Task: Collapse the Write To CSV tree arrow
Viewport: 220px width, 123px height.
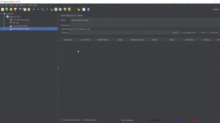Action: (x=4, y=17)
